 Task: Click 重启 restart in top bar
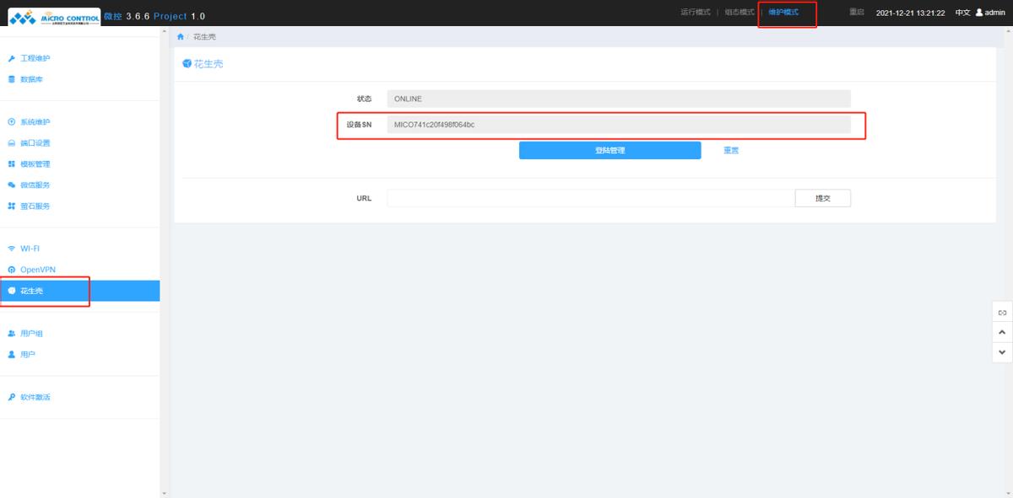coord(857,13)
